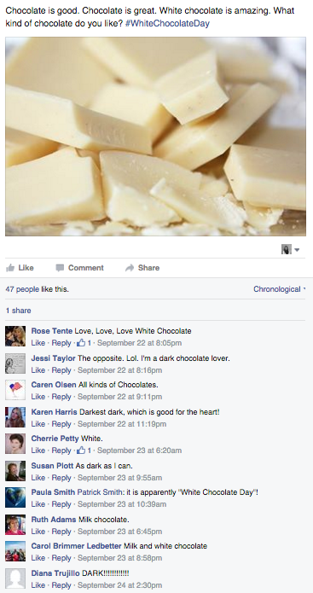Click the Comment speech bubble button
313x593 pixels.
tap(80, 268)
